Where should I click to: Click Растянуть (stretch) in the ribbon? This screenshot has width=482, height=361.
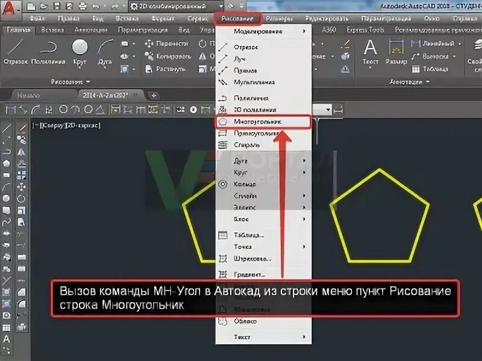(165, 69)
